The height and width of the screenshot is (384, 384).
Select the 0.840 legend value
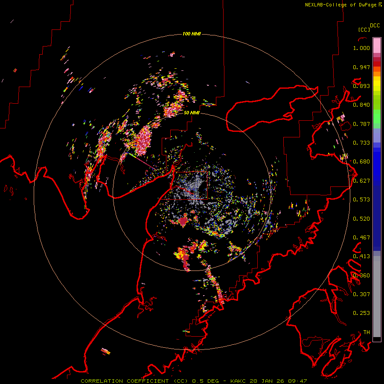pyautogui.click(x=361, y=105)
